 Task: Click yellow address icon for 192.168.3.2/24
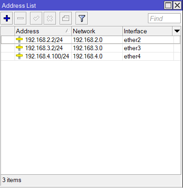[x=19, y=48]
